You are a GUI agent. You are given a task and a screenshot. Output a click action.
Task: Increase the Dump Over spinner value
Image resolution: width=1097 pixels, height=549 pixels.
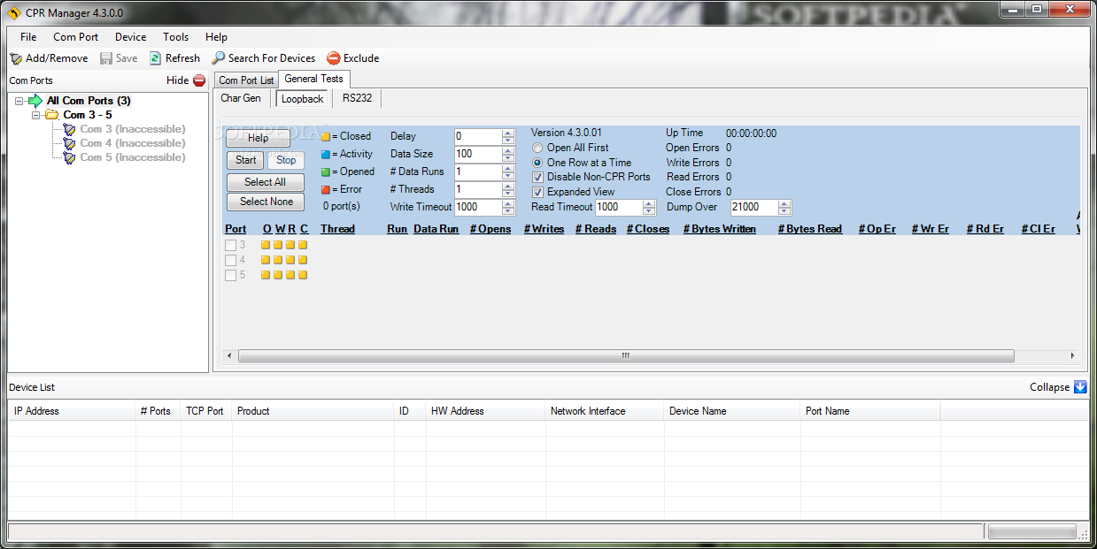point(784,204)
